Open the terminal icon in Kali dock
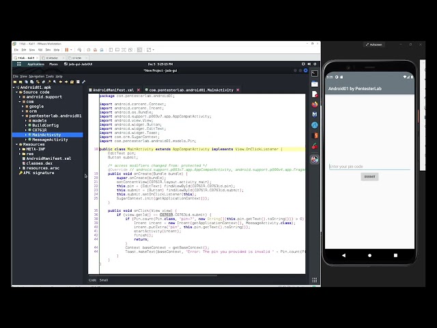The height and width of the screenshot is (328, 437). (x=315, y=73)
